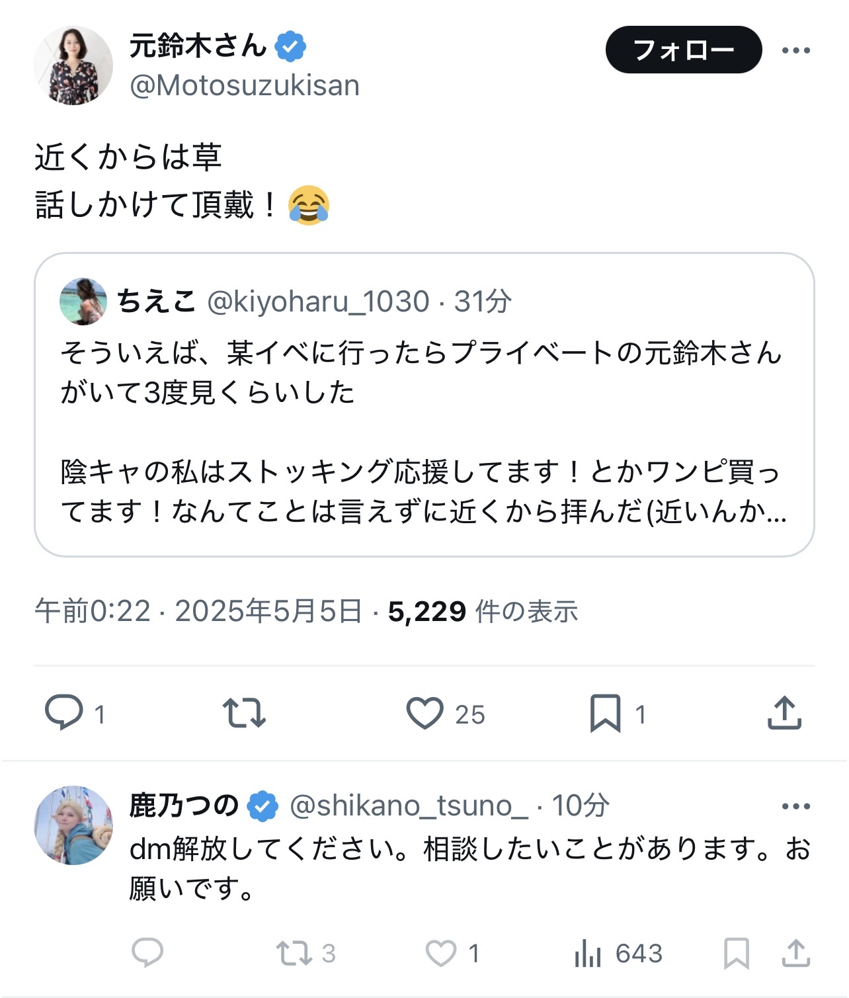View analytics for 鹿乃つの reply
849x998 pixels.
click(588, 953)
